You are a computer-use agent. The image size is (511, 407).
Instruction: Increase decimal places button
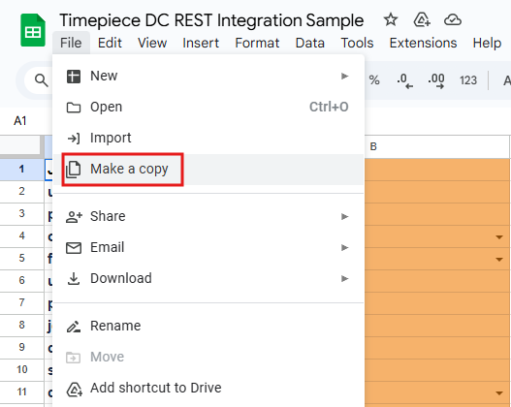point(436,80)
